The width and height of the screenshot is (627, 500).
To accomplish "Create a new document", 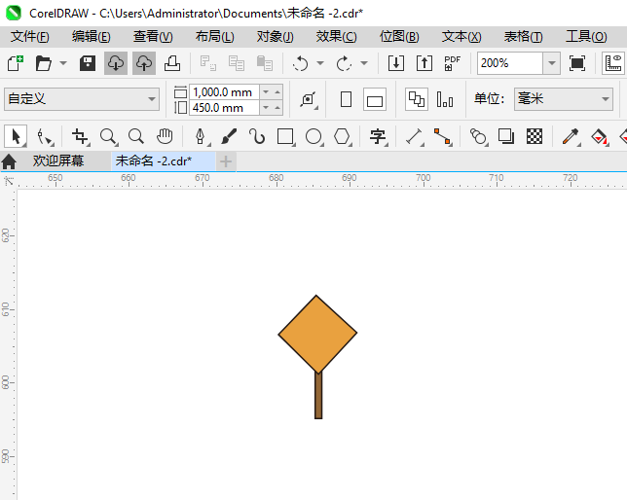I will click(x=16, y=63).
